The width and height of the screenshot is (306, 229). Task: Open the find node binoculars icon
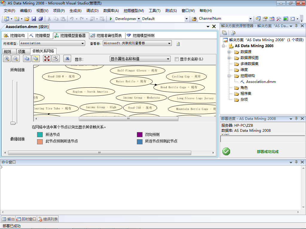(67, 59)
